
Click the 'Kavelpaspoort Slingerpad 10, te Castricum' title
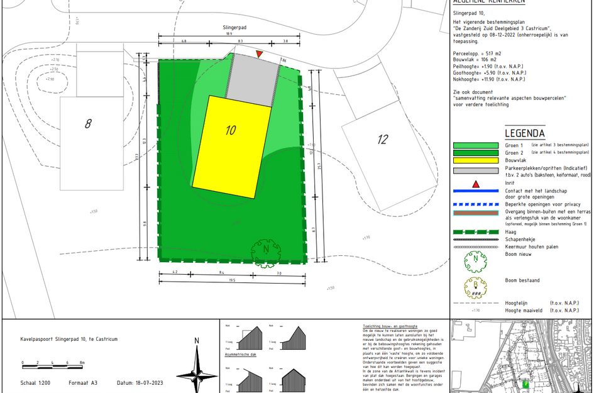(69, 339)
